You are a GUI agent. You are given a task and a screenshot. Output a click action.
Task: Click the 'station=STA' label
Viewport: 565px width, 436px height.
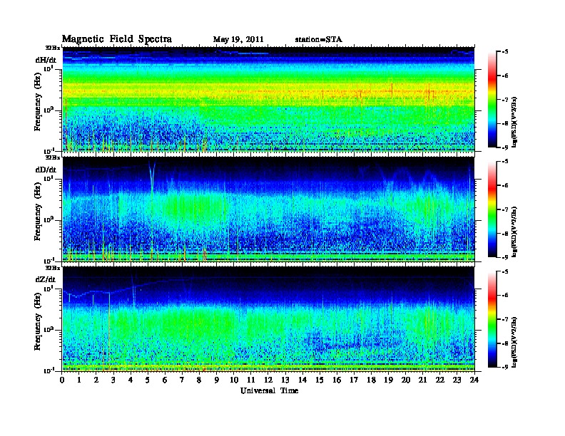318,39
